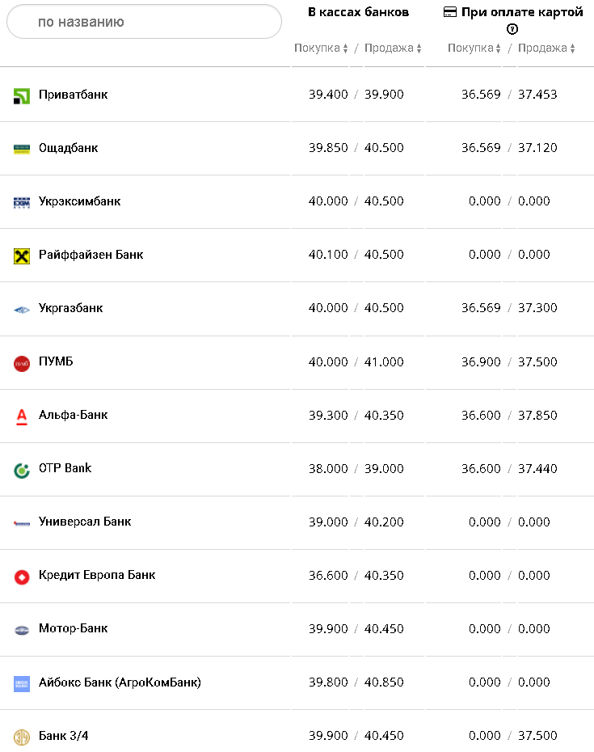
Task: Click the ПУМБ red logo icon
Action: (x=22, y=363)
